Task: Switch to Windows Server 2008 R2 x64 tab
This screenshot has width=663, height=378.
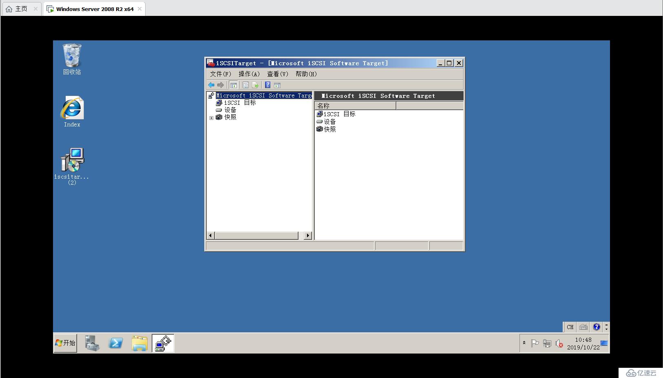Action: [x=95, y=9]
